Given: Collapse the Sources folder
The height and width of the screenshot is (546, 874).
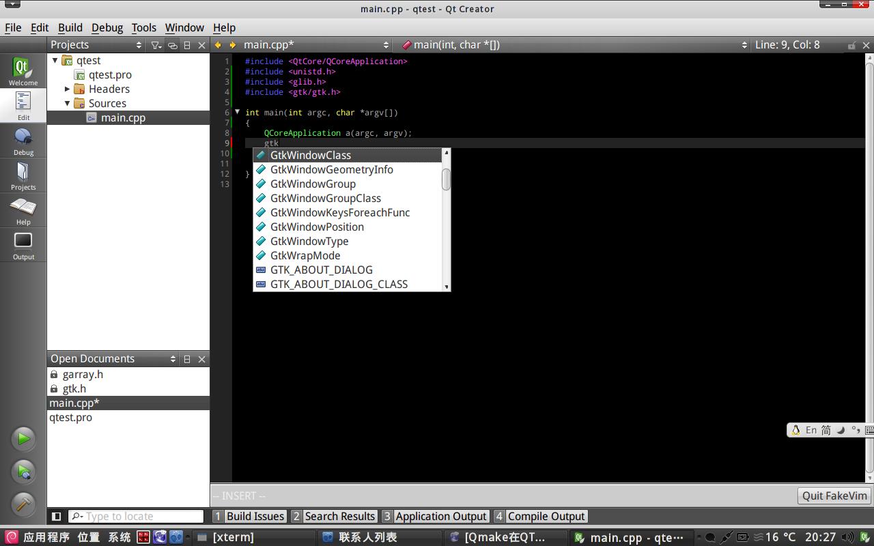Looking at the screenshot, I should pyautogui.click(x=68, y=104).
